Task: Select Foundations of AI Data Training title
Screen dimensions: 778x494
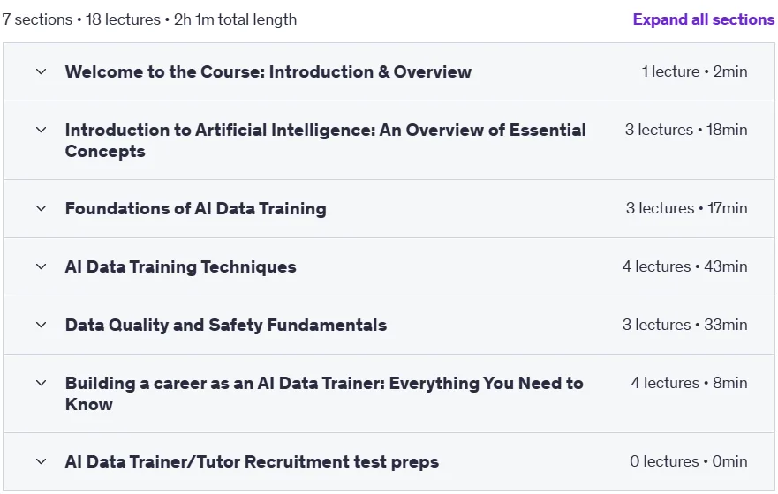Action: [x=195, y=208]
